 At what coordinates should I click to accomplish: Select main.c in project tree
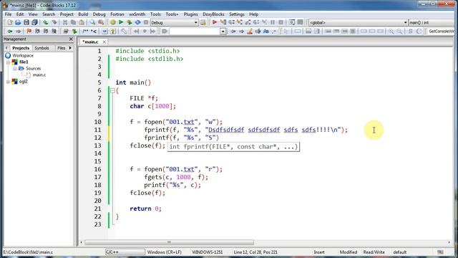coord(39,75)
